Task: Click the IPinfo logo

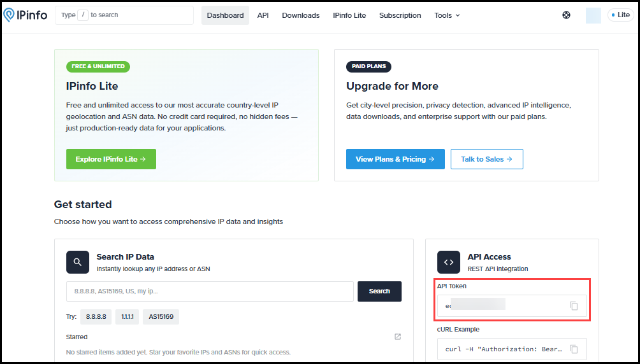Action: (25, 15)
